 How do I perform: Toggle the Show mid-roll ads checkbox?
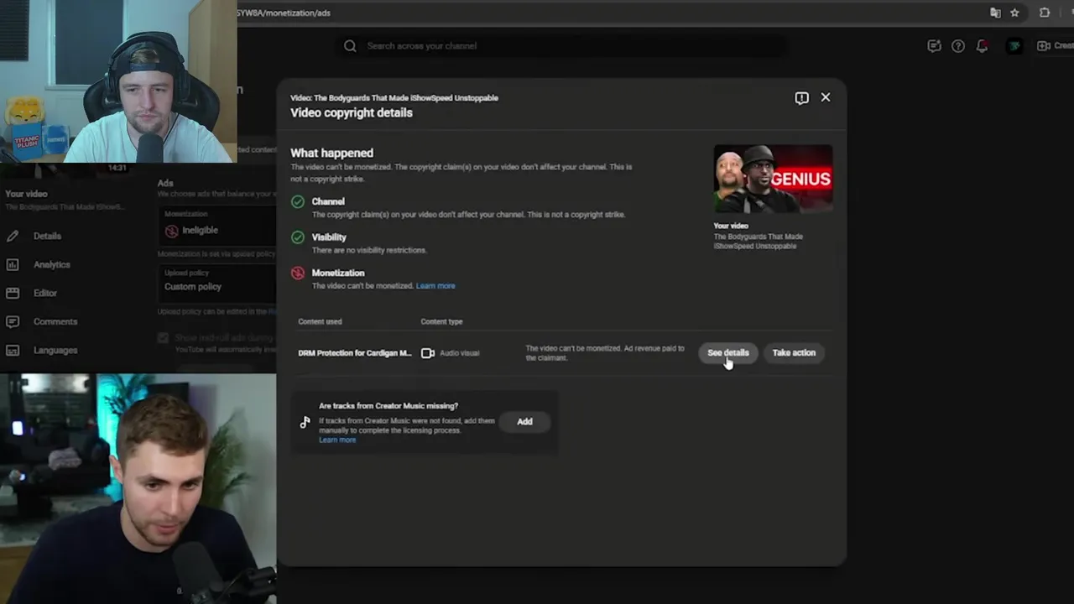(x=163, y=338)
